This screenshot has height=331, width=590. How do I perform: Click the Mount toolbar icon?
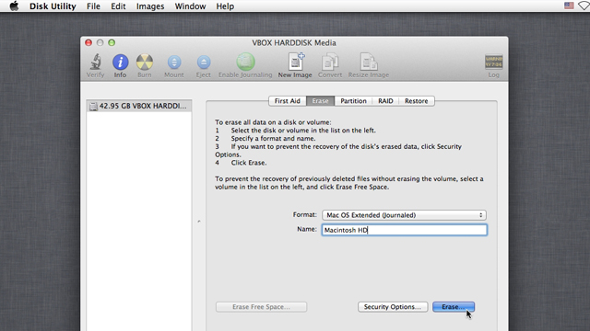174,63
